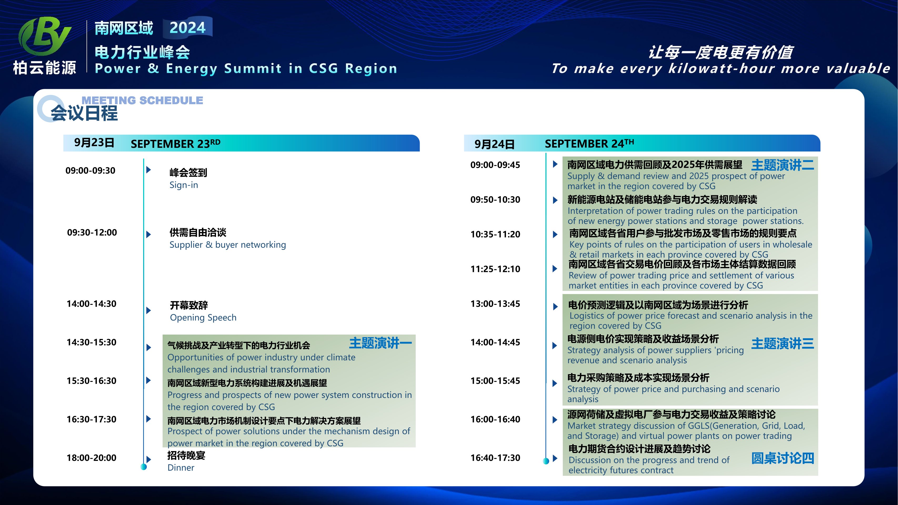Click the arrow marker beside Opening Speech
The image size is (898, 505).
(148, 310)
